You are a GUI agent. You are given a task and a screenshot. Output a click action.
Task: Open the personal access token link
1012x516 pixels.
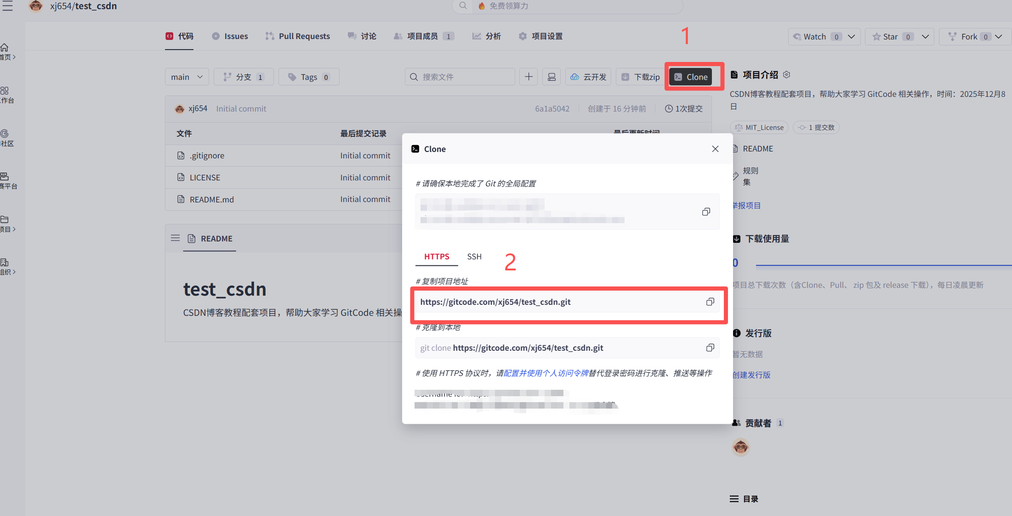pos(546,373)
